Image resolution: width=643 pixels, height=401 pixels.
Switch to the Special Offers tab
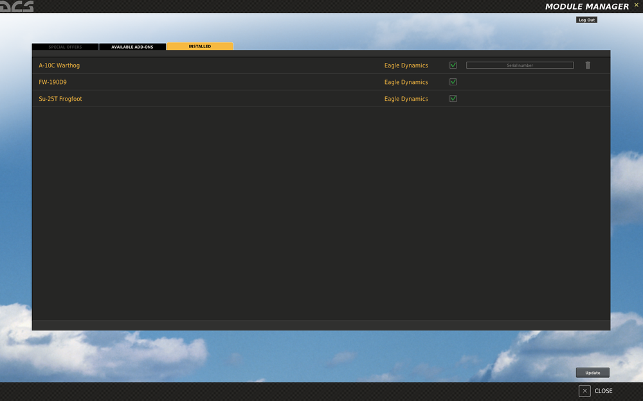click(65, 47)
